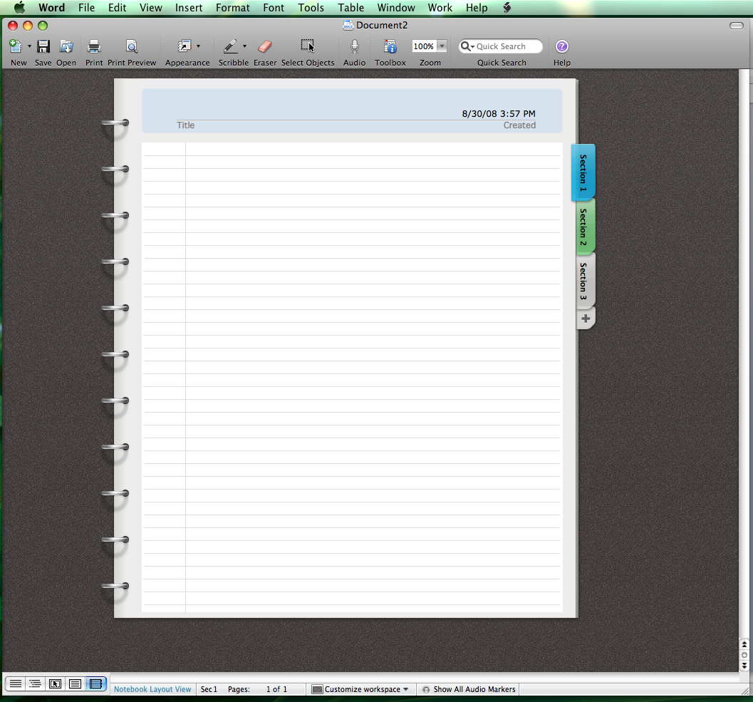Viewport: 753px width, 702px height.
Task: Click the Open folder icon
Action: (66, 46)
